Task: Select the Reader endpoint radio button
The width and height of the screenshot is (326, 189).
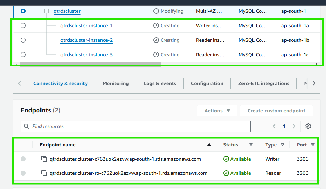Action: 23,173
